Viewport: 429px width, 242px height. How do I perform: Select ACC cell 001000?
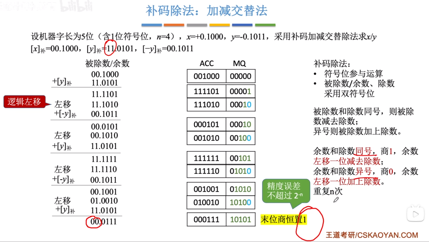coord(206,76)
